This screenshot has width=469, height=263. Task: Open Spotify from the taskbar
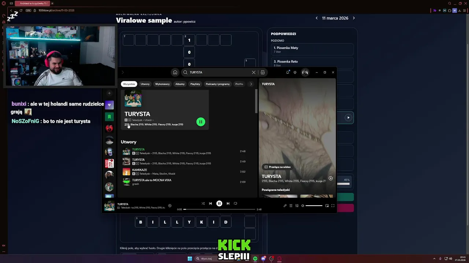pos(255,259)
